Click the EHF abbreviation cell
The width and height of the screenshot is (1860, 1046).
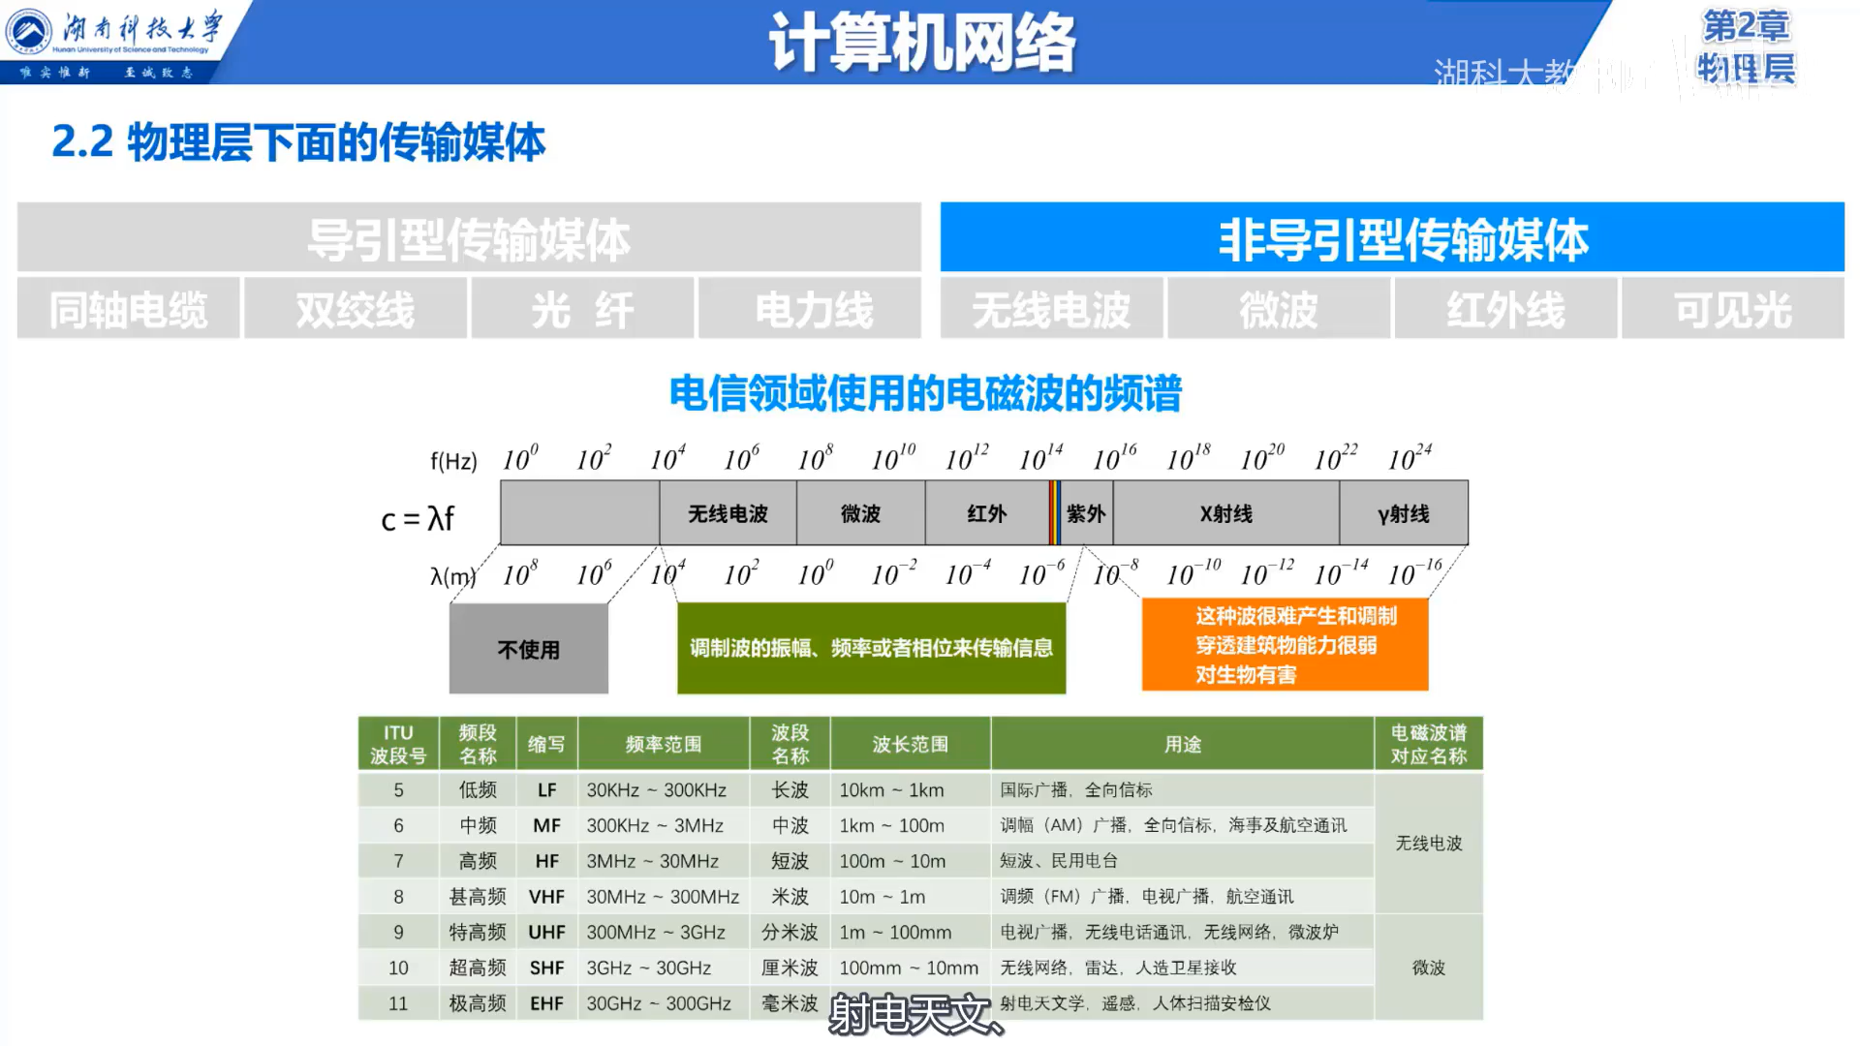coord(546,1003)
